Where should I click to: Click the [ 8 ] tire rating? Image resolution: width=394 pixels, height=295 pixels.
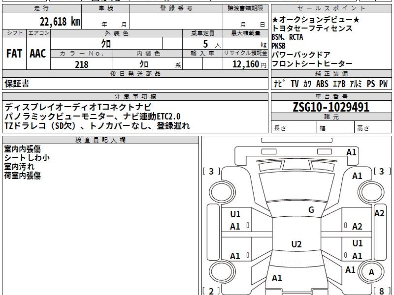(382, 291)
